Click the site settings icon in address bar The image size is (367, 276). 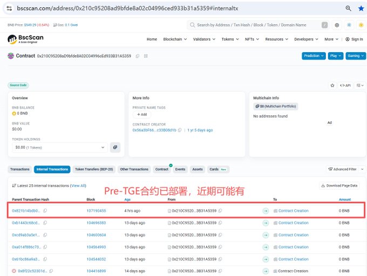pyautogui.click(x=9, y=9)
